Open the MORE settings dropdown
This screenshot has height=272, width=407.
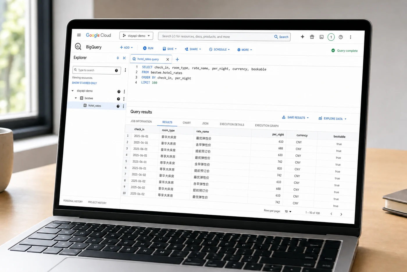click(244, 50)
